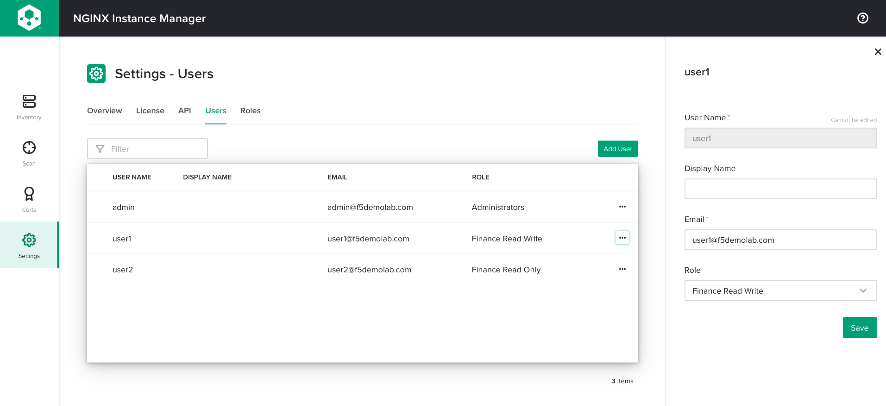Image resolution: width=886 pixels, height=406 pixels.
Task: Click the NGINX Instance Manager title
Action: point(139,18)
